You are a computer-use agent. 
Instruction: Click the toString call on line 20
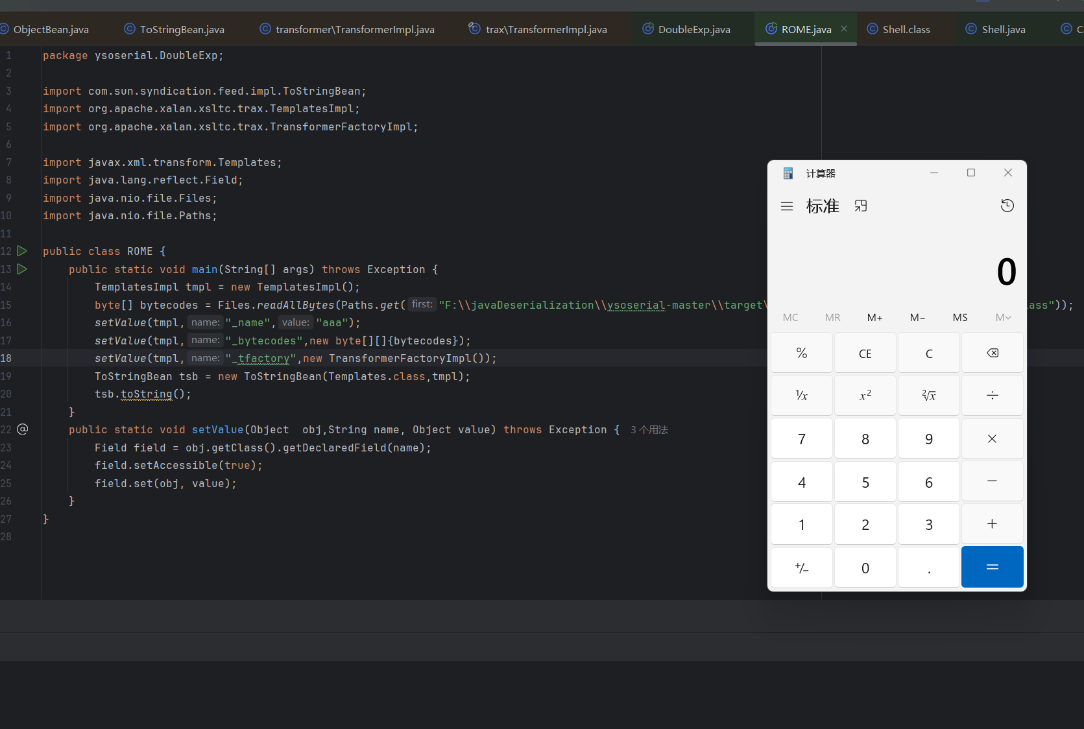coord(147,394)
